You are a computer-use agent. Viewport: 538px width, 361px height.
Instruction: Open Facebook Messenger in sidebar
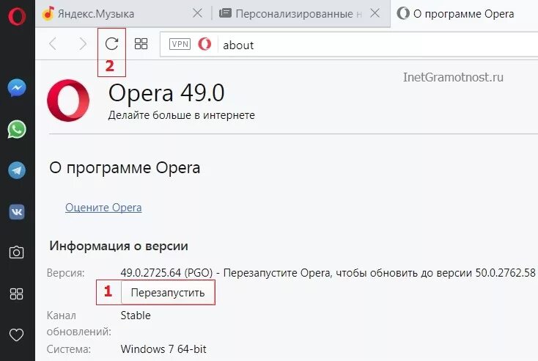pyautogui.click(x=17, y=88)
